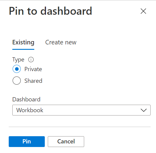Click the Shared option label text

tap(33, 81)
